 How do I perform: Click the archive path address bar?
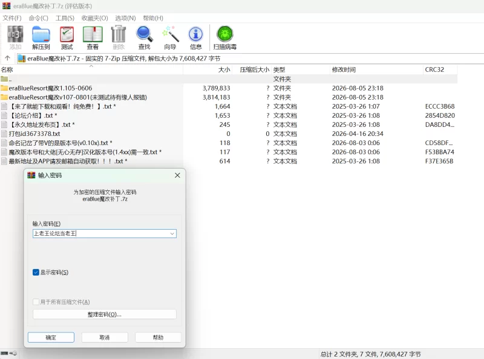(250, 58)
